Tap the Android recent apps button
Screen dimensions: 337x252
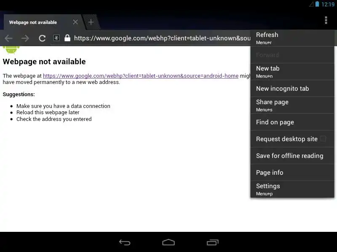click(x=213, y=242)
